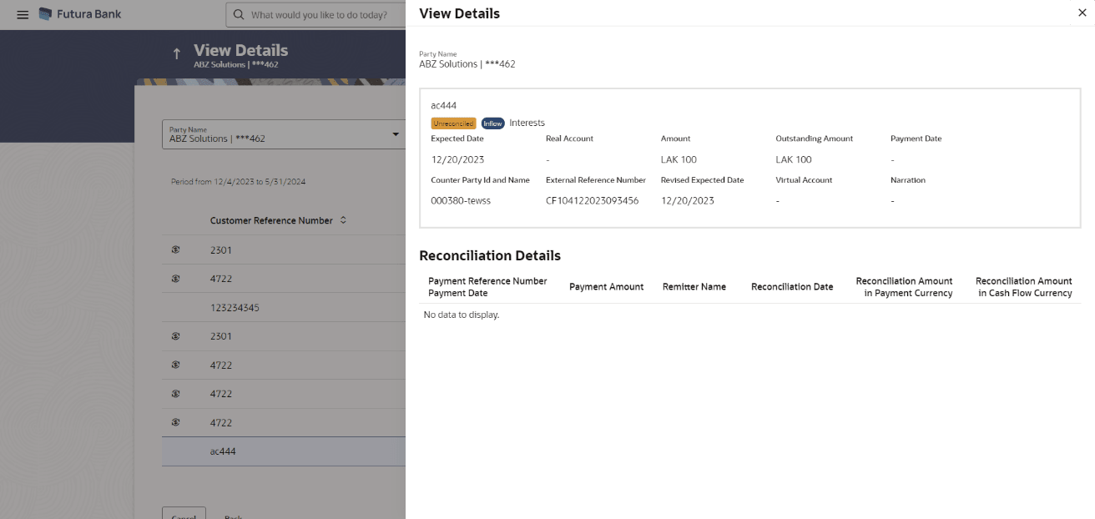Open the hamburger navigation menu
The width and height of the screenshot is (1095, 519).
tap(23, 15)
